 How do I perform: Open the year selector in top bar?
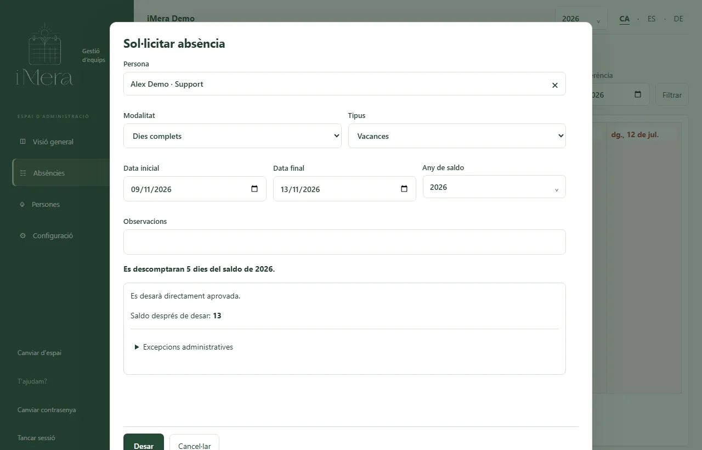click(581, 19)
